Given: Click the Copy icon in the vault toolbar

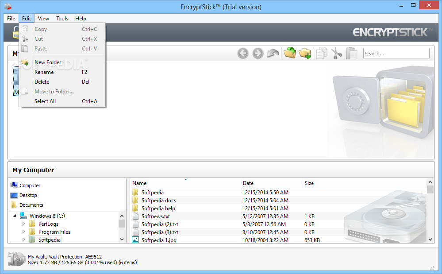Looking at the screenshot, I should tap(321, 53).
